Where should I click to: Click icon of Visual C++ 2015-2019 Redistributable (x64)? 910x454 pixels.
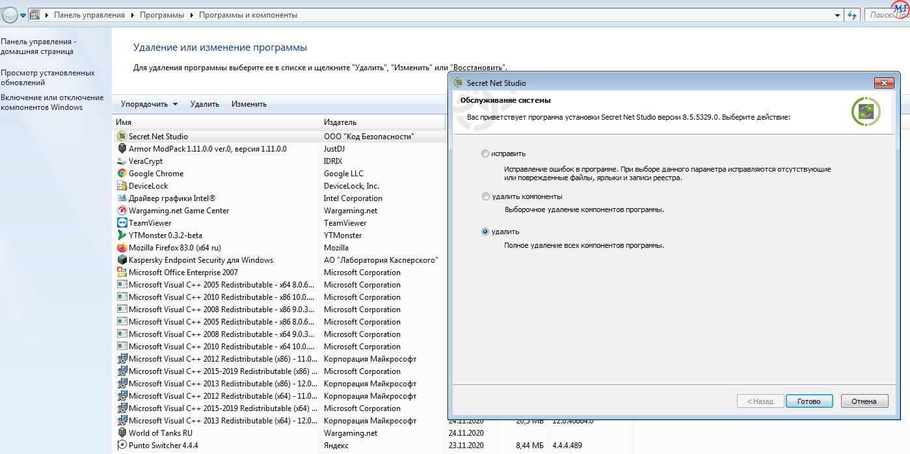pos(122,408)
